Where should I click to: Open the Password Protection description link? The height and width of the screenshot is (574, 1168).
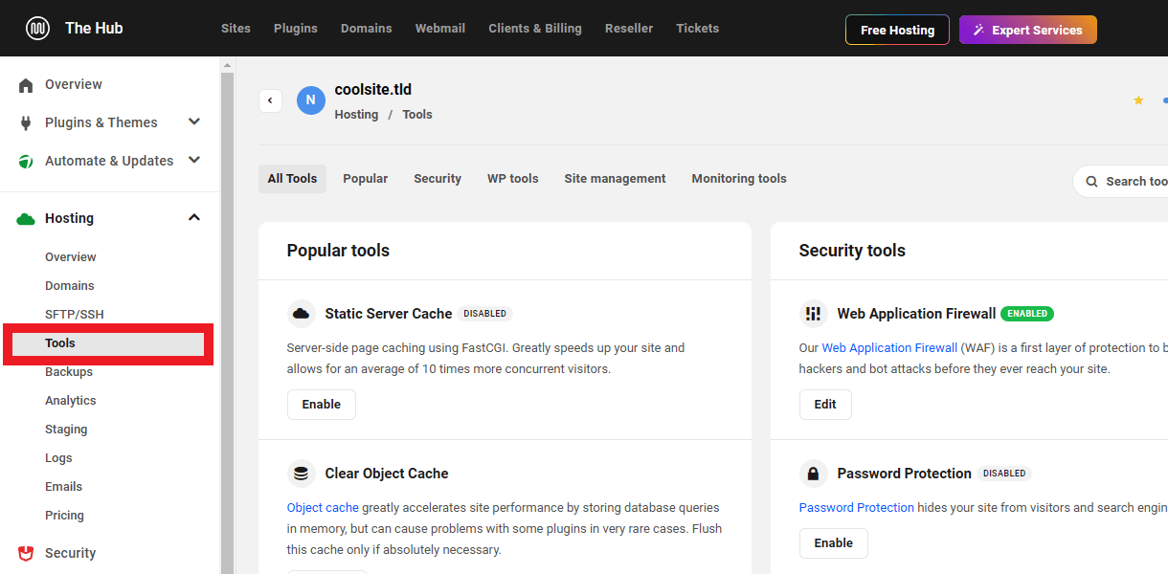click(857, 508)
